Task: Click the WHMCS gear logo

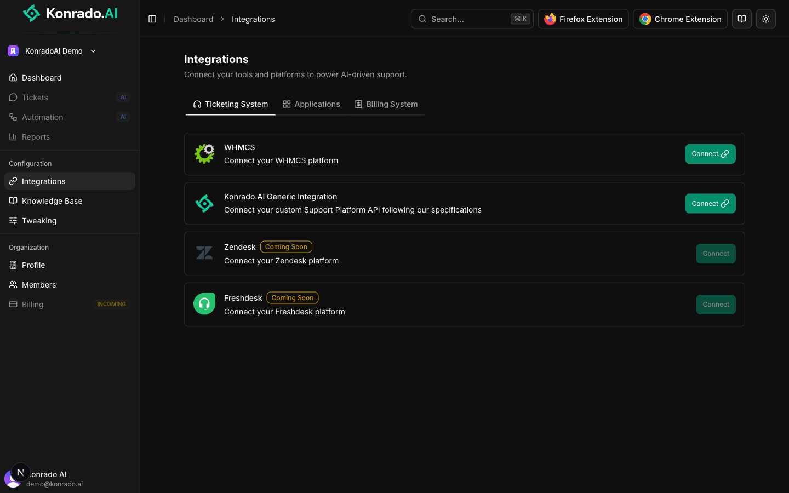Action: 204,154
